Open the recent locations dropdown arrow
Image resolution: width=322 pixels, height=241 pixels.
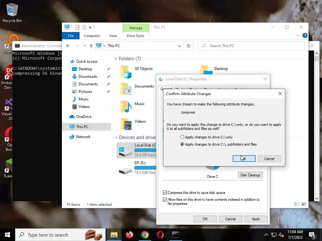click(x=85, y=46)
